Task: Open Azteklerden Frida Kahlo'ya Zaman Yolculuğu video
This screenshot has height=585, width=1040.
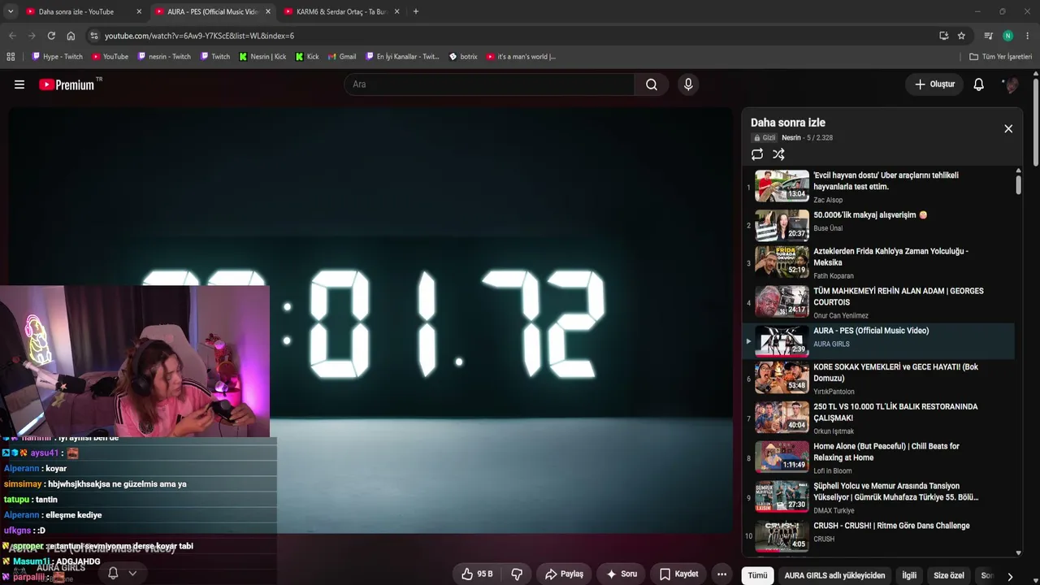Action: point(880,262)
